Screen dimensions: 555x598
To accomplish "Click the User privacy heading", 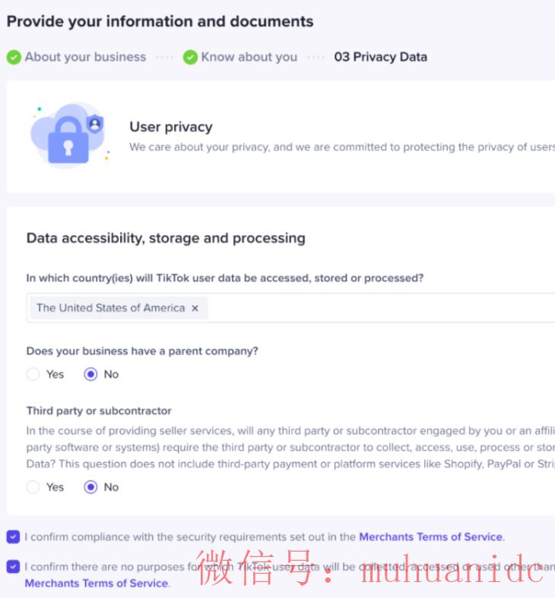I will pos(171,127).
